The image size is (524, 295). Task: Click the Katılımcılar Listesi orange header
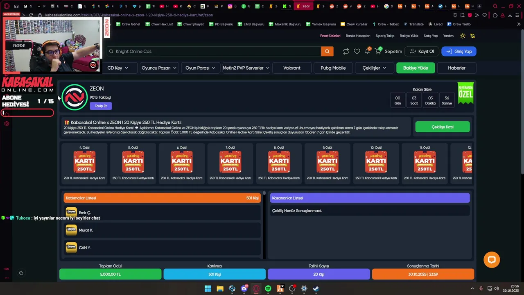pyautogui.click(x=162, y=198)
